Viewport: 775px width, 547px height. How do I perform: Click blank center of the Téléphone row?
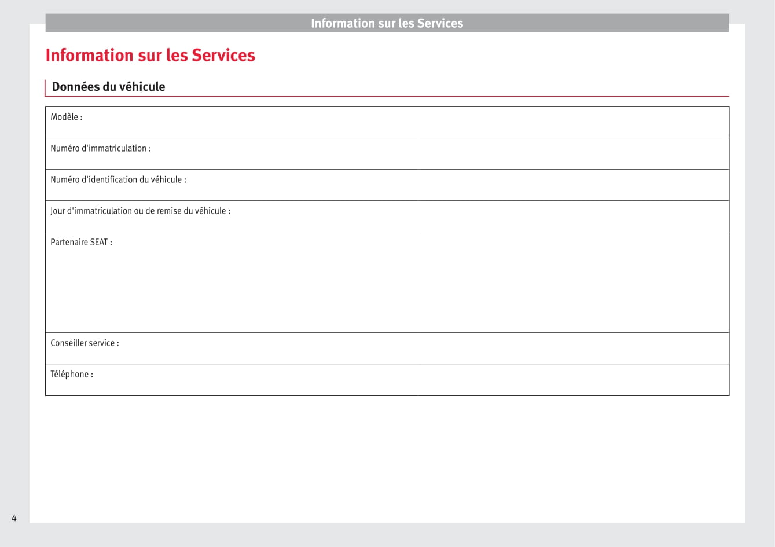click(387, 380)
